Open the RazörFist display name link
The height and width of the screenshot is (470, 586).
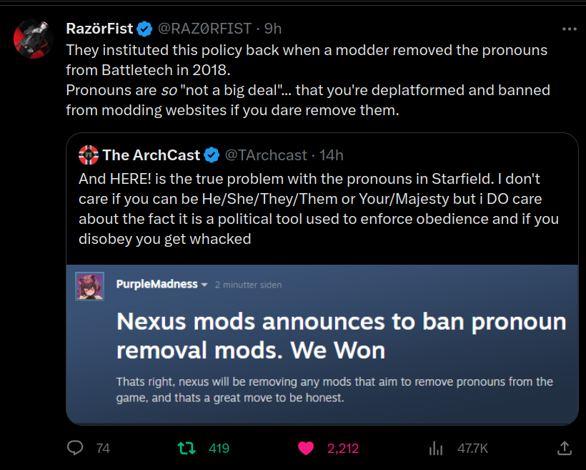click(x=99, y=29)
